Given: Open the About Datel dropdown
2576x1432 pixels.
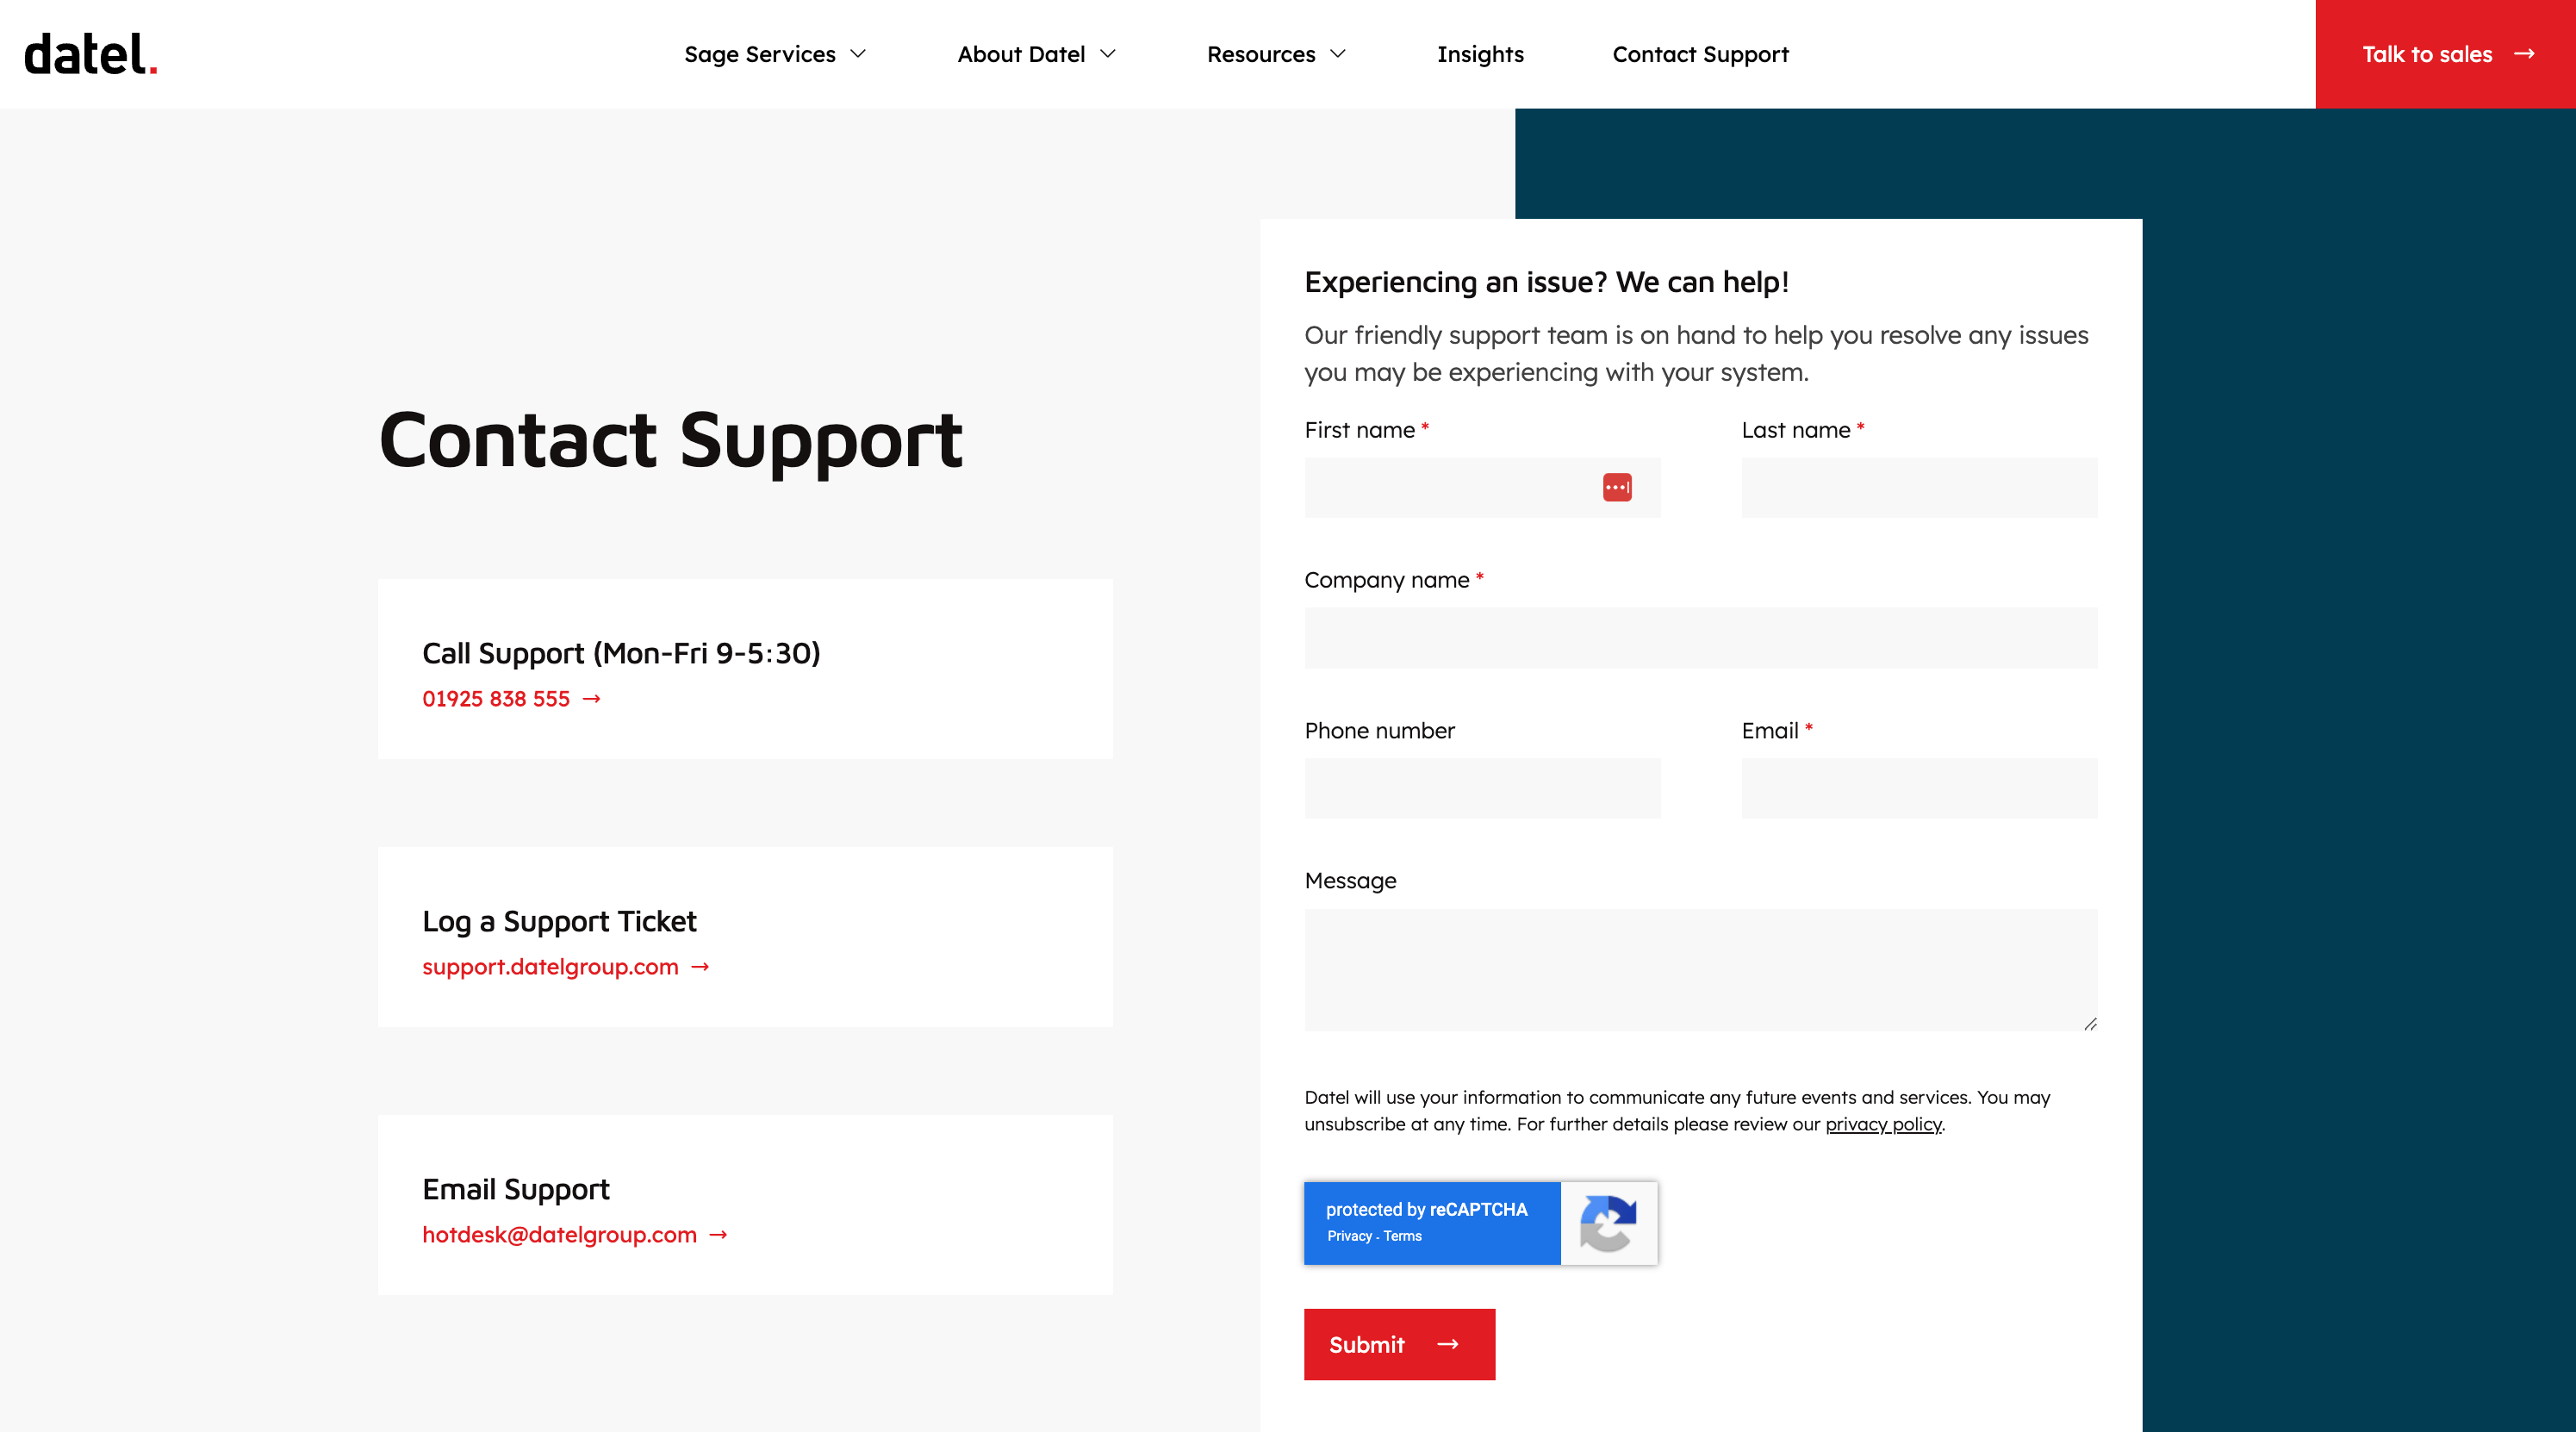Looking at the screenshot, I should point(1036,54).
